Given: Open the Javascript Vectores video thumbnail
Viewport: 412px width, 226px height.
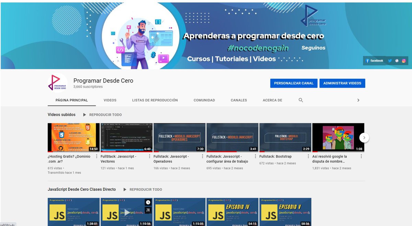Looking at the screenshot, I should [127, 138].
